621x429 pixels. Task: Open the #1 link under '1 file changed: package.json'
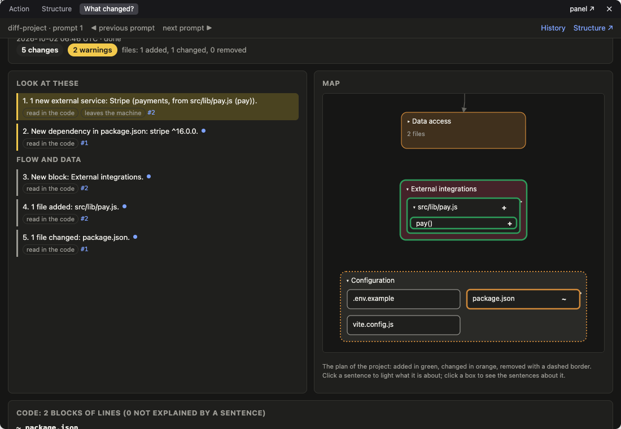click(x=84, y=249)
